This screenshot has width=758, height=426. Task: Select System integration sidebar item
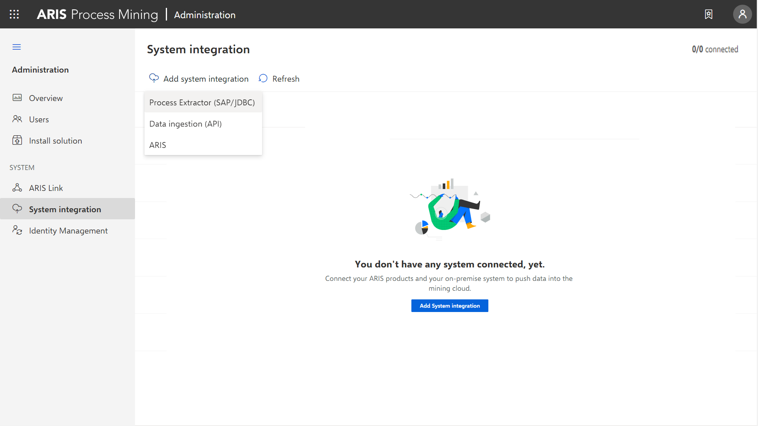click(68, 209)
